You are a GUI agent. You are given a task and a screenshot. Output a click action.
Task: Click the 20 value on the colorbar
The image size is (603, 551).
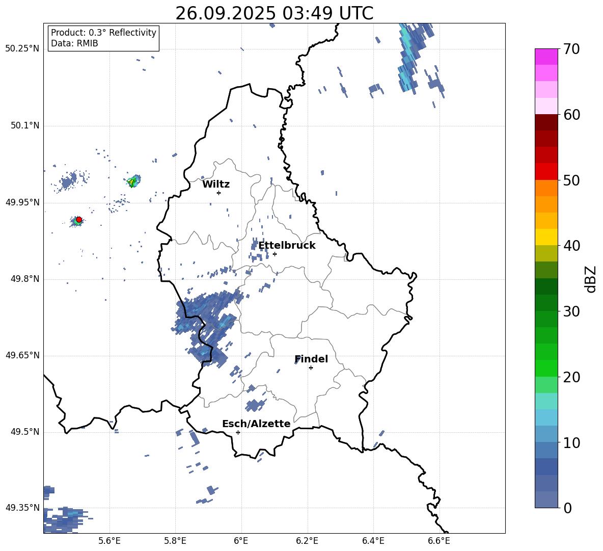click(571, 377)
